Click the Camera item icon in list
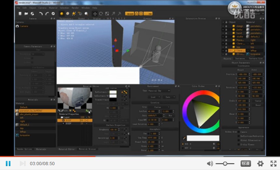Screen dimensions: 280x170 click(x=17, y=26)
